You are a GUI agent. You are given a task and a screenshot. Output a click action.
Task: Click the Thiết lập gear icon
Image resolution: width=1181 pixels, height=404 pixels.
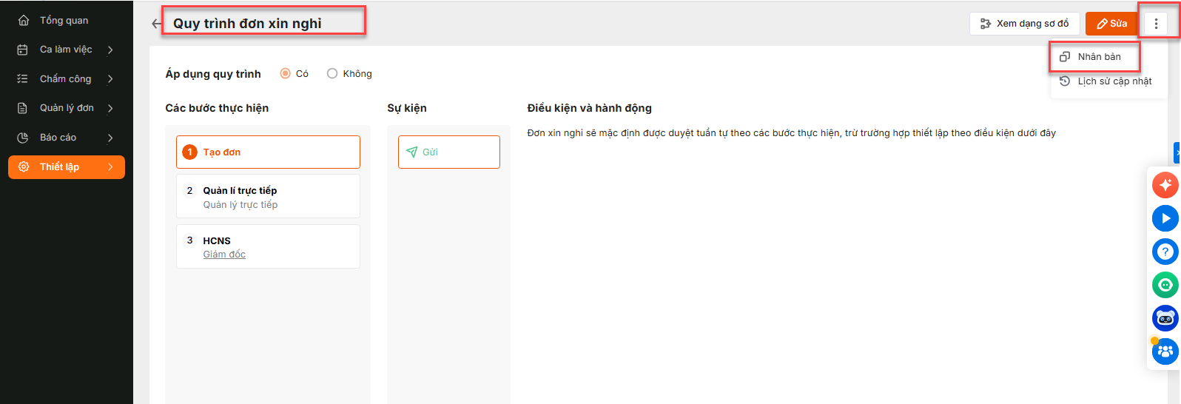tap(23, 167)
